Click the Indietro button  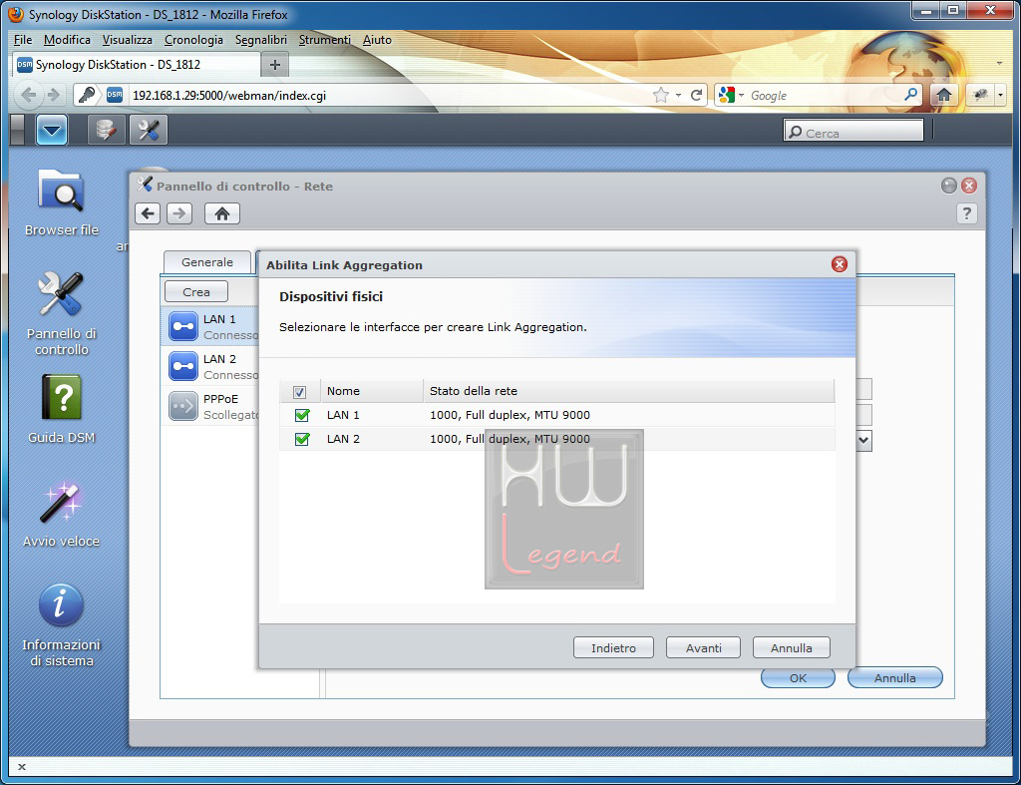coord(613,647)
